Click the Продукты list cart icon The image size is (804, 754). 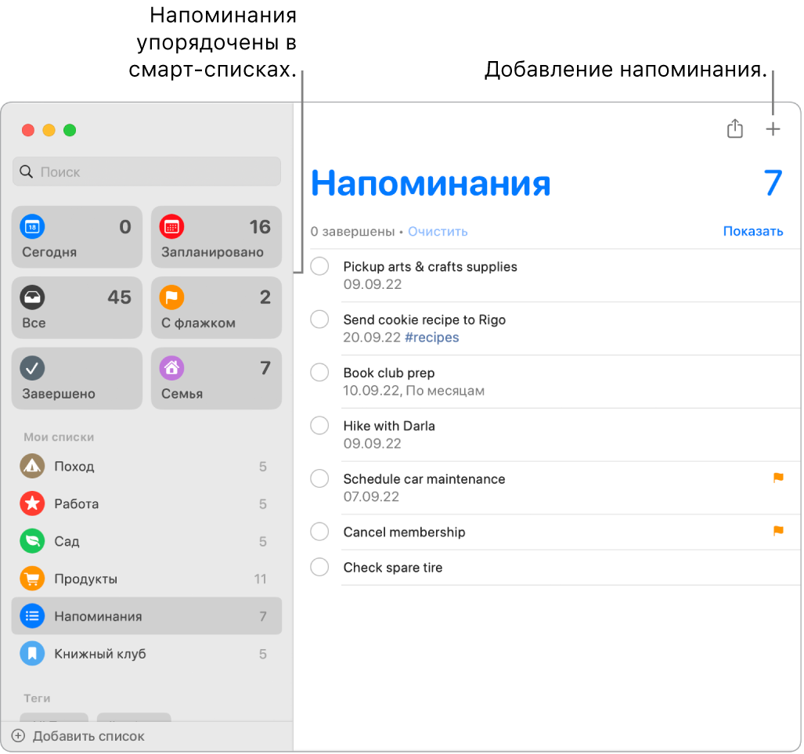tap(32, 578)
